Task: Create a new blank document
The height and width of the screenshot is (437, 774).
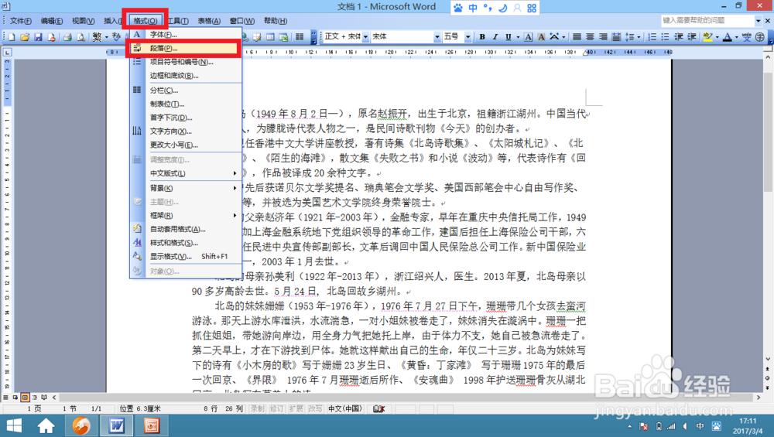Action: pos(12,37)
